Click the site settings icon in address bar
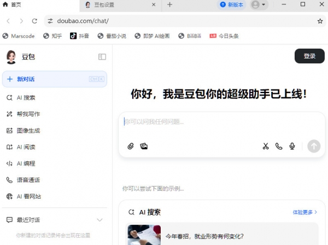Viewport: 328px width, 245px height. 50,21
